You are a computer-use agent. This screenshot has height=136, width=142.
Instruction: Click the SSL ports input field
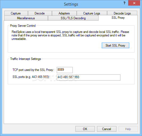click(88, 77)
